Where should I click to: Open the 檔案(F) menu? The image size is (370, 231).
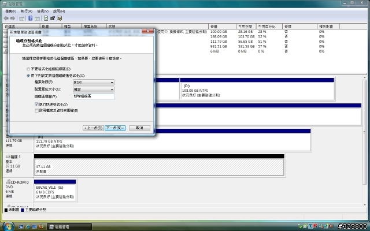(10, 11)
